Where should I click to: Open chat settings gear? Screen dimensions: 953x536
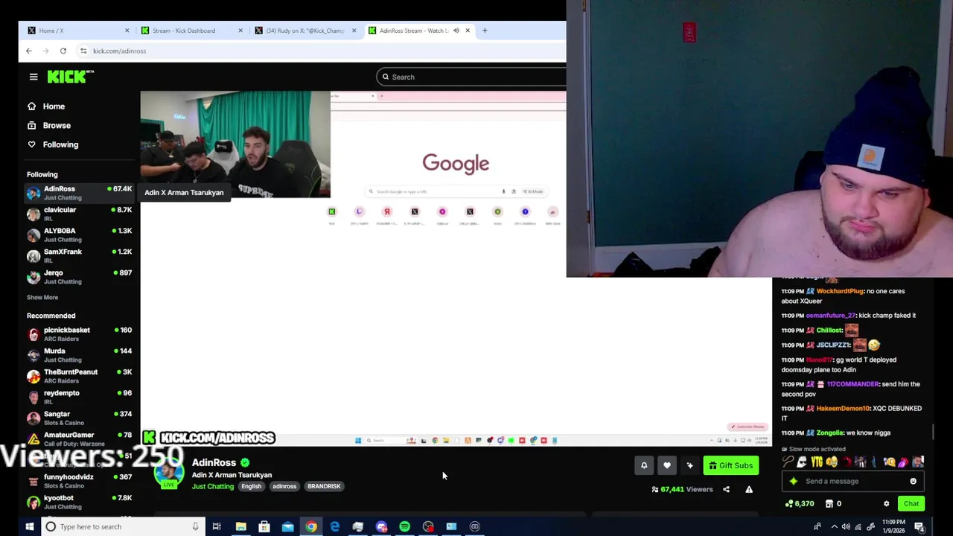pos(886,504)
